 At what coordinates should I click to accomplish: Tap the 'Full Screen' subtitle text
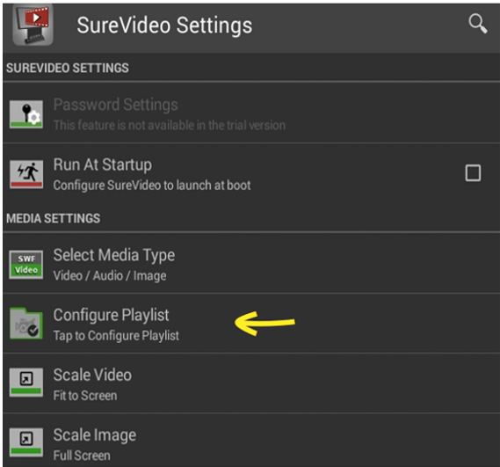[x=82, y=456]
